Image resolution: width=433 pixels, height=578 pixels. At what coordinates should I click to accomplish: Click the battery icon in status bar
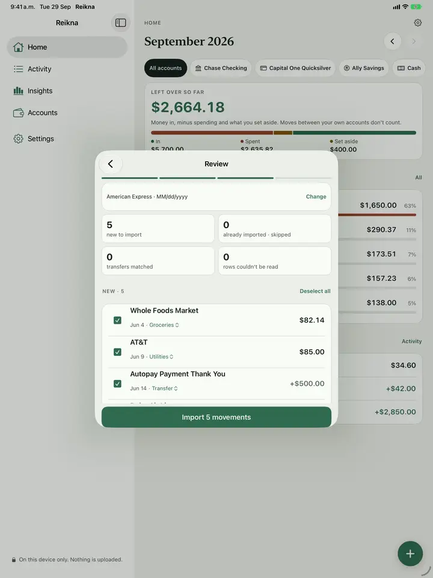click(x=416, y=7)
